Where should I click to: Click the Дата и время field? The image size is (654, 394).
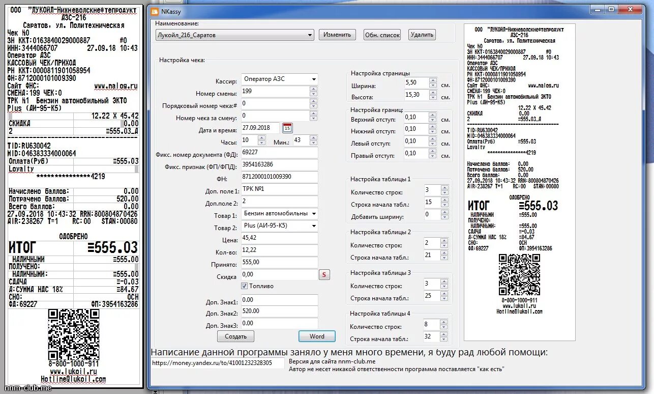tap(260, 128)
